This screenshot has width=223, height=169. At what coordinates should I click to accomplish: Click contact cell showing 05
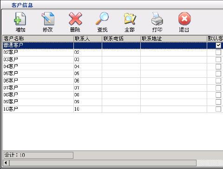pyautogui.click(x=88, y=74)
